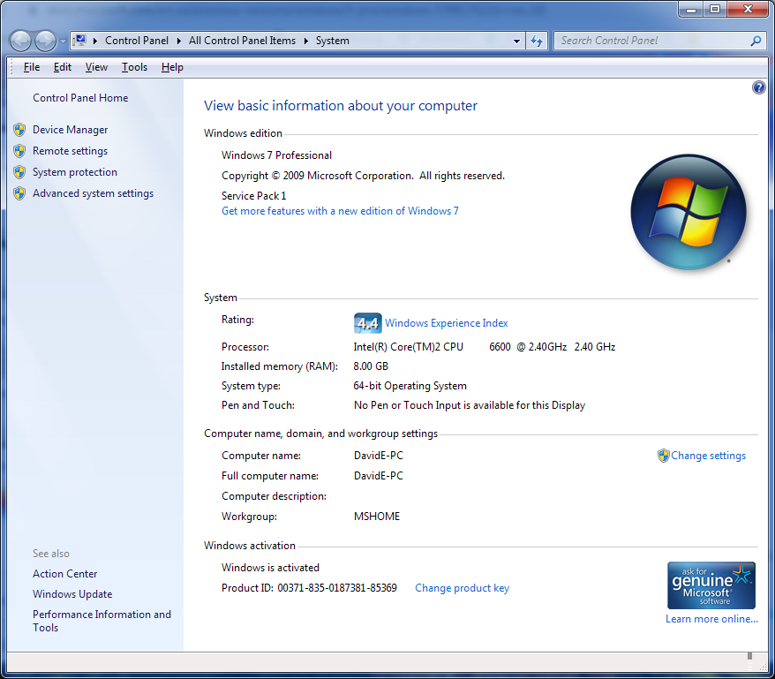Open the recent pages dropdown arrow
The image size is (775, 679).
point(63,41)
